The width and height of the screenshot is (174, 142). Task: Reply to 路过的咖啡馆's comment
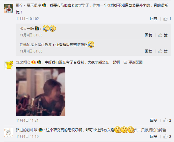(x=154, y=136)
